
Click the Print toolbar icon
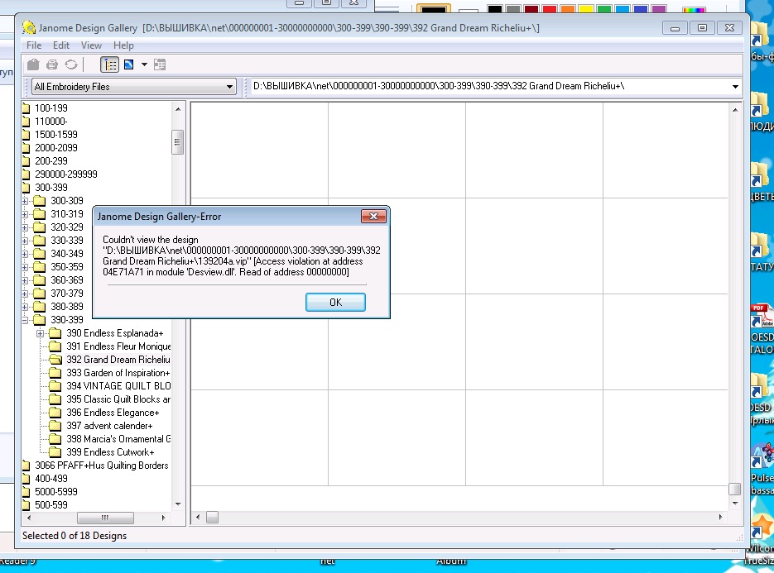tap(52, 64)
